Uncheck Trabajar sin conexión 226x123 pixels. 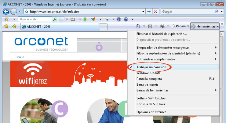pos(173,67)
